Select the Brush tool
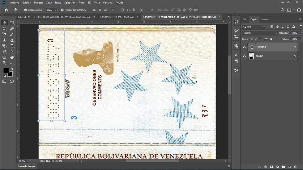 12,34
